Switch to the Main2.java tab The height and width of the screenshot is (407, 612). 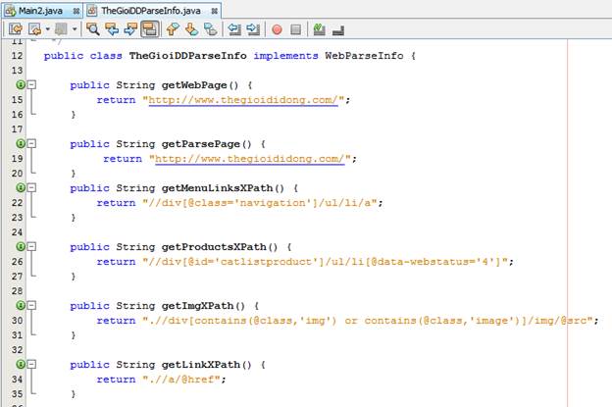coord(40,11)
